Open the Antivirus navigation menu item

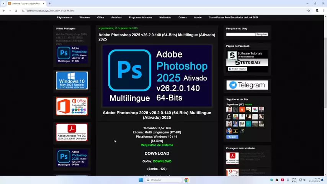pos(116,17)
